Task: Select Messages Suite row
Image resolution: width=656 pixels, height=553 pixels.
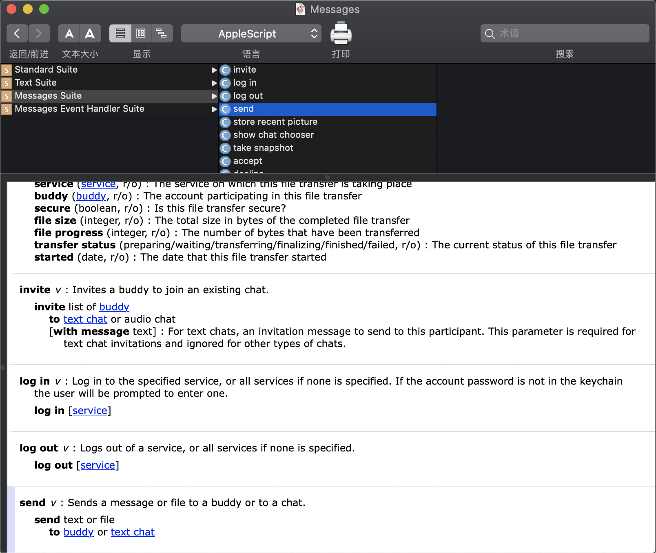Action: (109, 96)
